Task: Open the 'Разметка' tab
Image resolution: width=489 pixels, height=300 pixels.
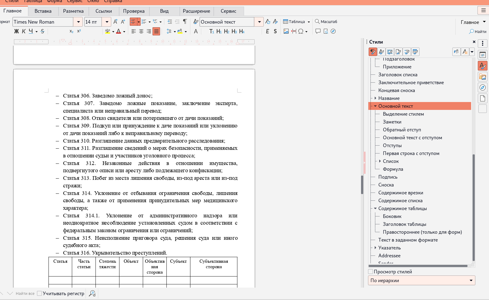Action: click(x=73, y=11)
